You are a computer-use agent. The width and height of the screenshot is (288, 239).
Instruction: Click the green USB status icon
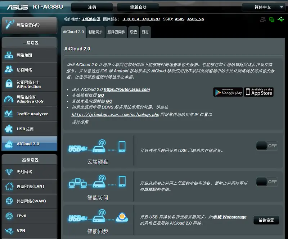[281, 19]
